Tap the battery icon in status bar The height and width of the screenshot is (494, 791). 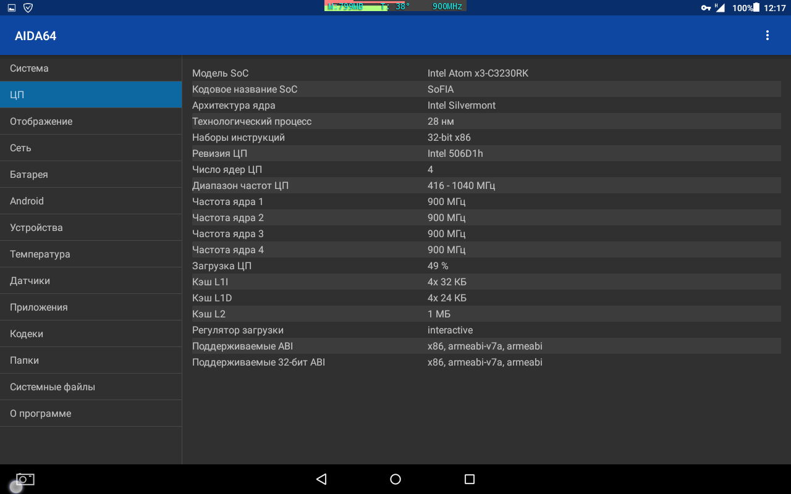tap(756, 8)
